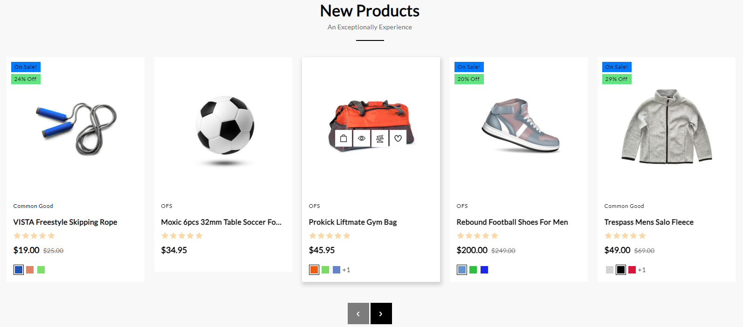Viewport: 743px width, 327px height.
Task: Compare the Prokick Liftmate Gym Bag
Action: click(380, 138)
